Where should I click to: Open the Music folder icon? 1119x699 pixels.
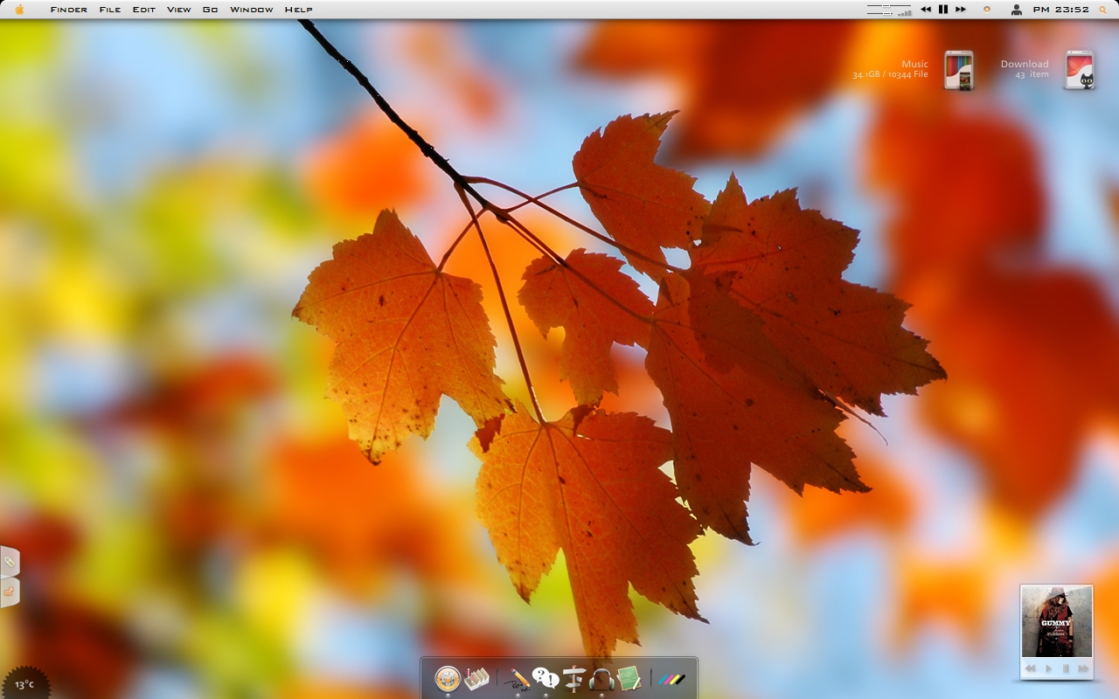tap(959, 70)
